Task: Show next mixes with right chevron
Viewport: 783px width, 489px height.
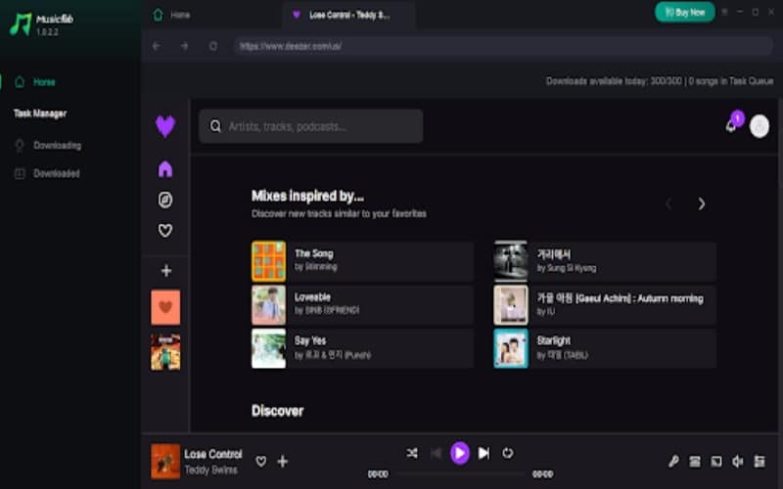Action: (701, 204)
